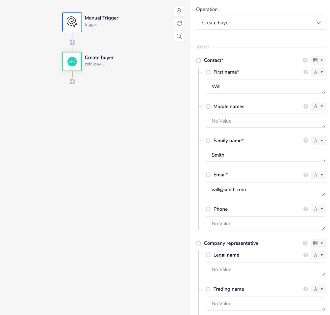Click the zoom out magnifier icon
330x315 pixels.
[179, 36]
